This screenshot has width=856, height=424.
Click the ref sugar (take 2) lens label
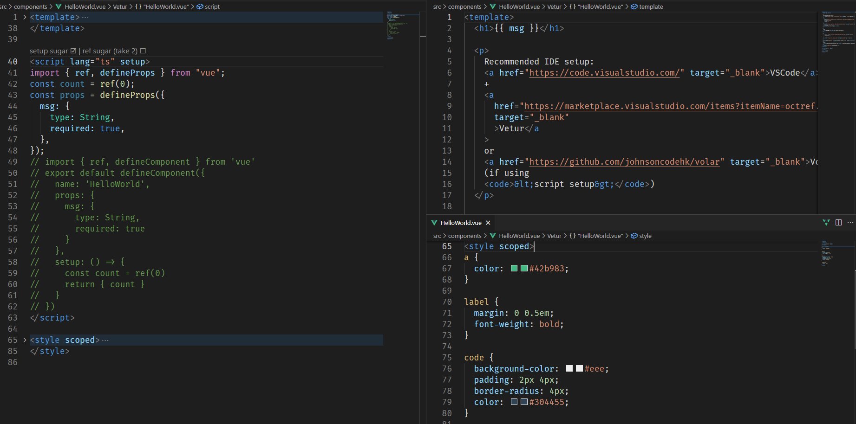(x=110, y=51)
